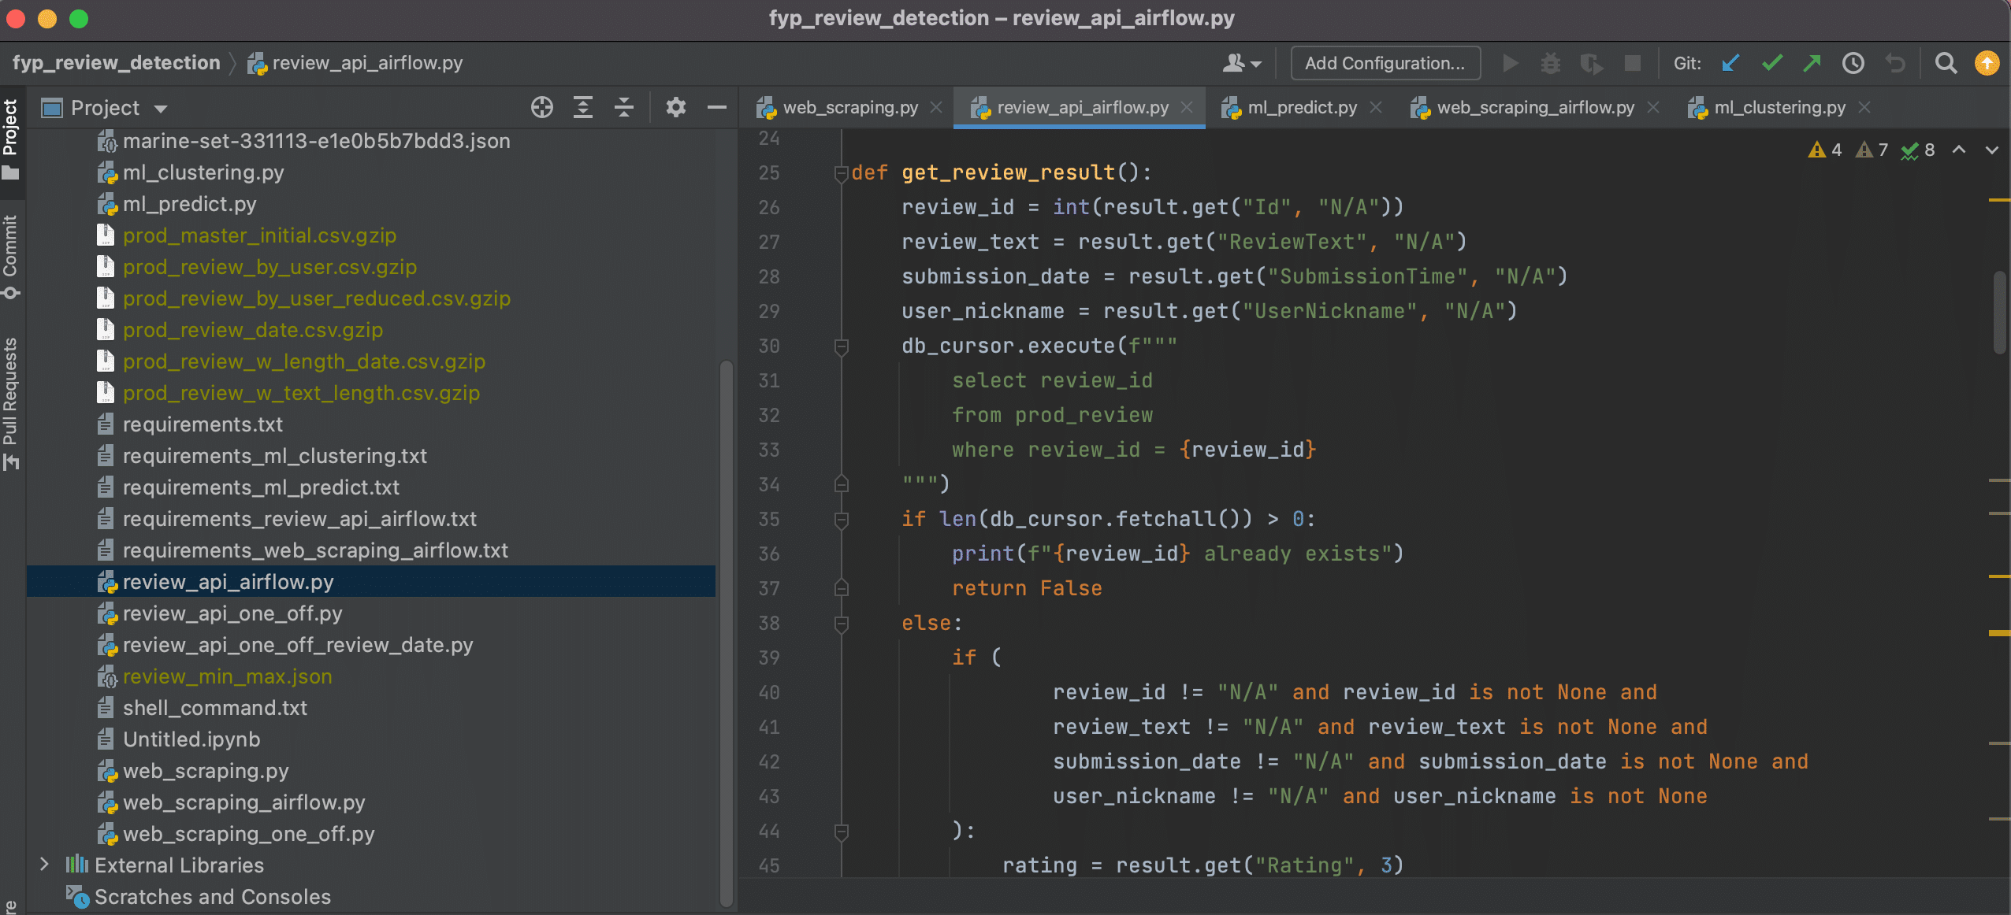Click the Stop square icon

[x=1633, y=63]
